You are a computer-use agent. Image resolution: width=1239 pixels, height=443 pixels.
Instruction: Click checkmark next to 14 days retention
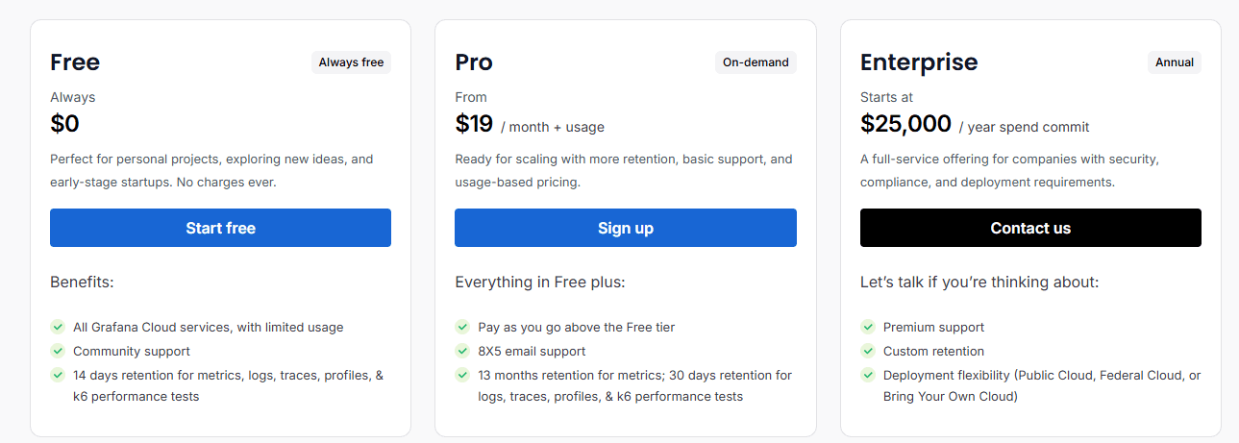click(58, 375)
